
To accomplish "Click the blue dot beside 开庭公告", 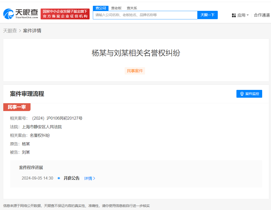I will point(59,178).
